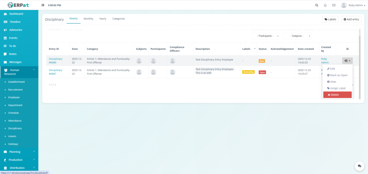The height and width of the screenshot is (174, 368).
Task: Open the Disciplinary #0087 entry link
Action: coord(56,72)
